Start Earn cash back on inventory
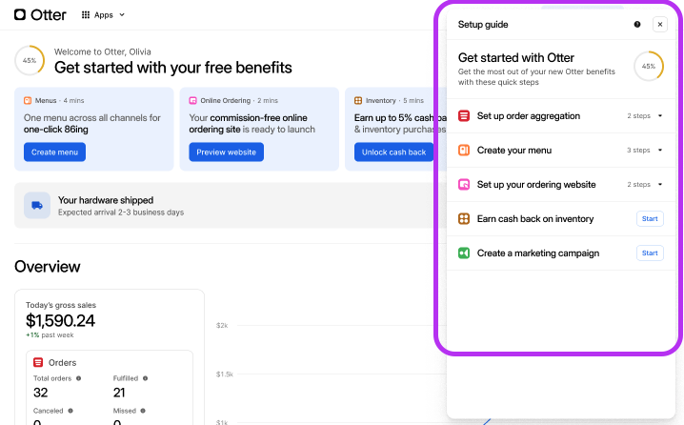684x425 pixels. 650,219
